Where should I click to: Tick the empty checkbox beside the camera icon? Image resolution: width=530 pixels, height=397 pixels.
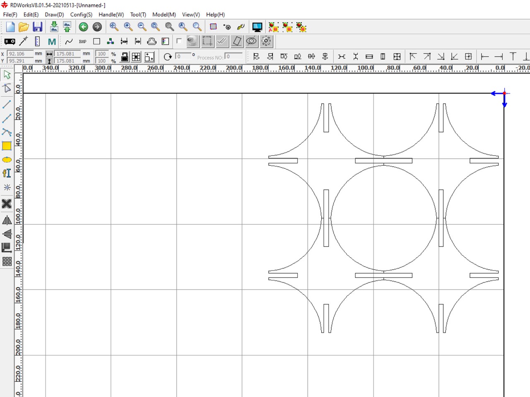pyautogui.click(x=179, y=41)
